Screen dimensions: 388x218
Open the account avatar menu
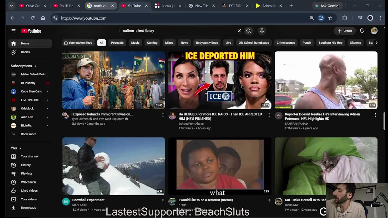(374, 31)
